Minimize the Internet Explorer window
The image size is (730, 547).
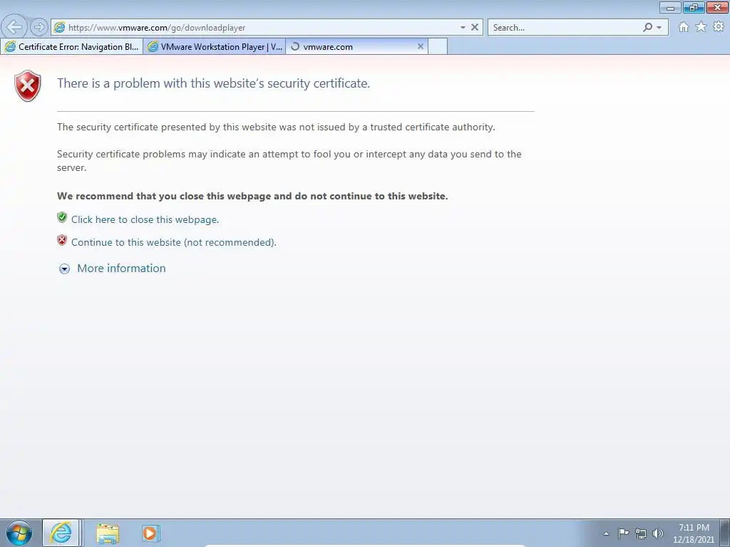[670, 8]
